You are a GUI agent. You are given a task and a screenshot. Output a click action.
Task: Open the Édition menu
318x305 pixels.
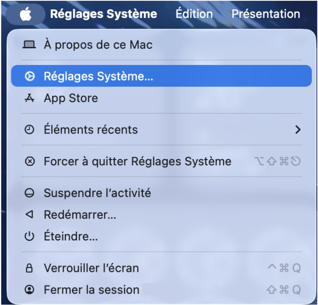[194, 14]
